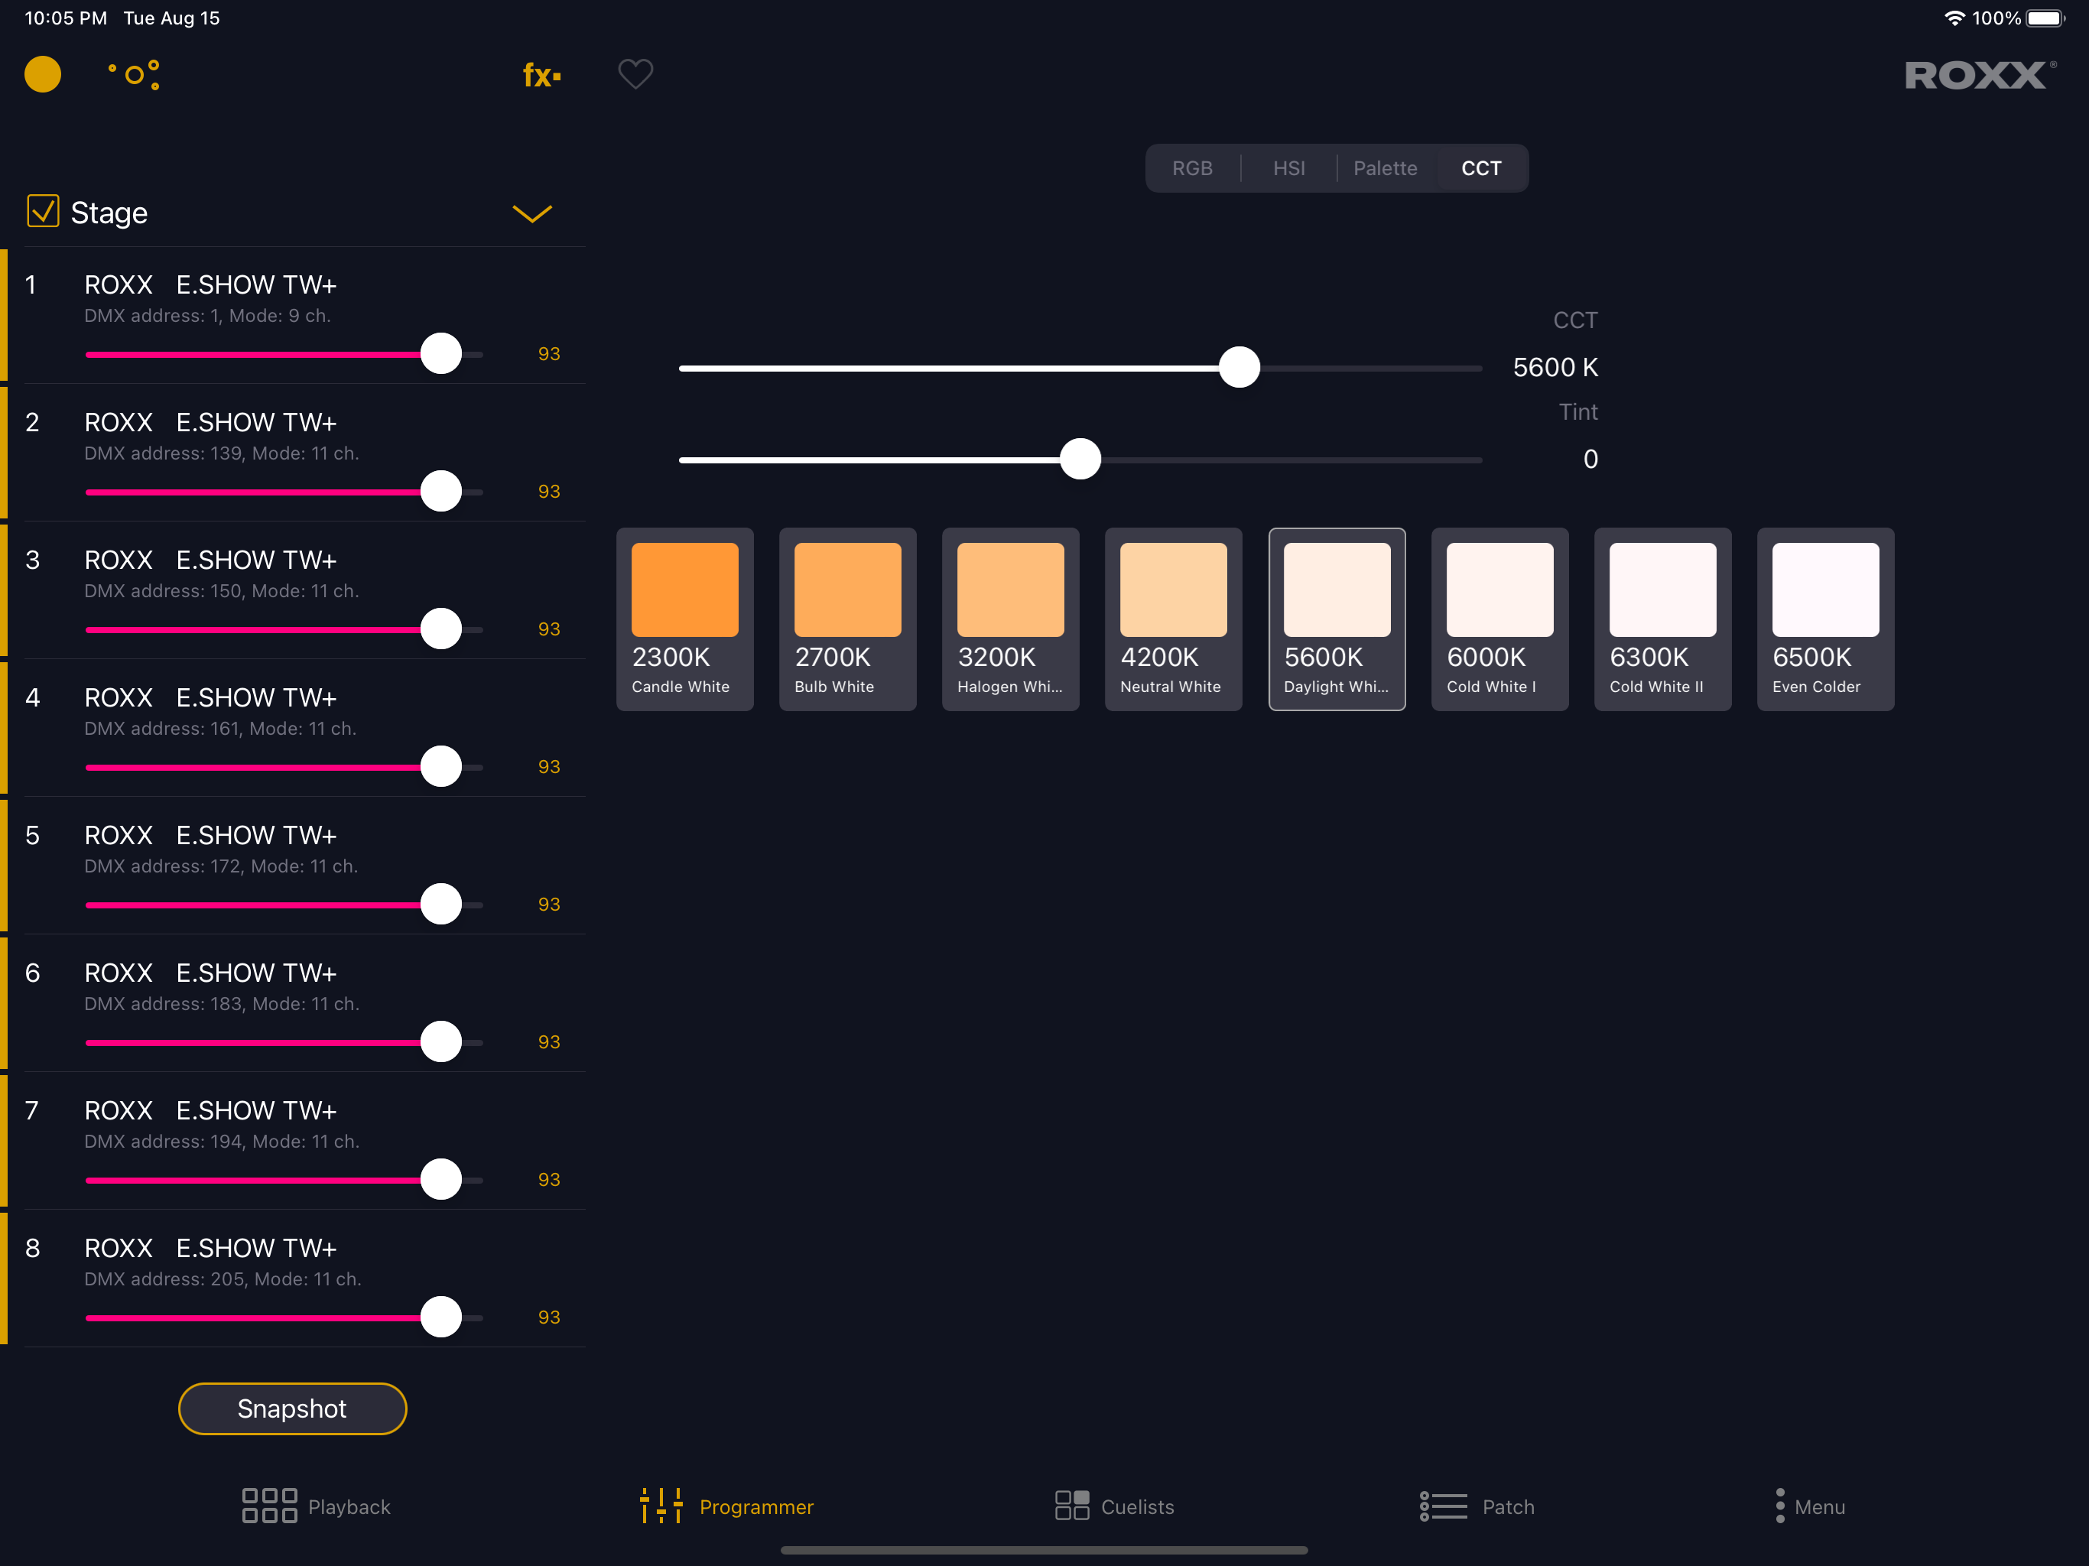Click fixture 8 intensity slider

284,1317
